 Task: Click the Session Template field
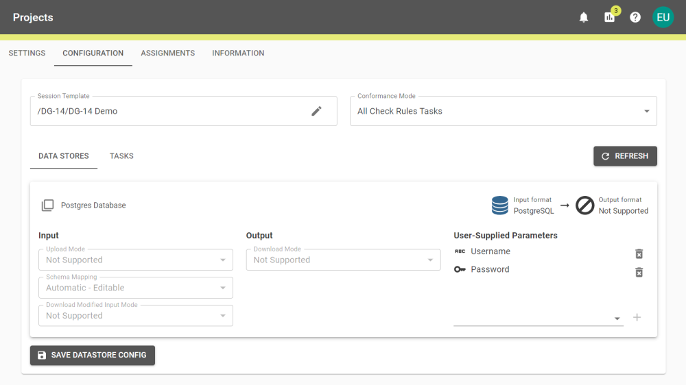tap(183, 111)
